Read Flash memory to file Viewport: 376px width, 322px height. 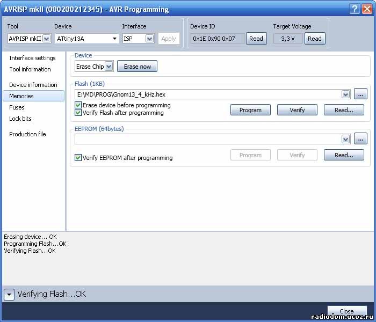(344, 110)
